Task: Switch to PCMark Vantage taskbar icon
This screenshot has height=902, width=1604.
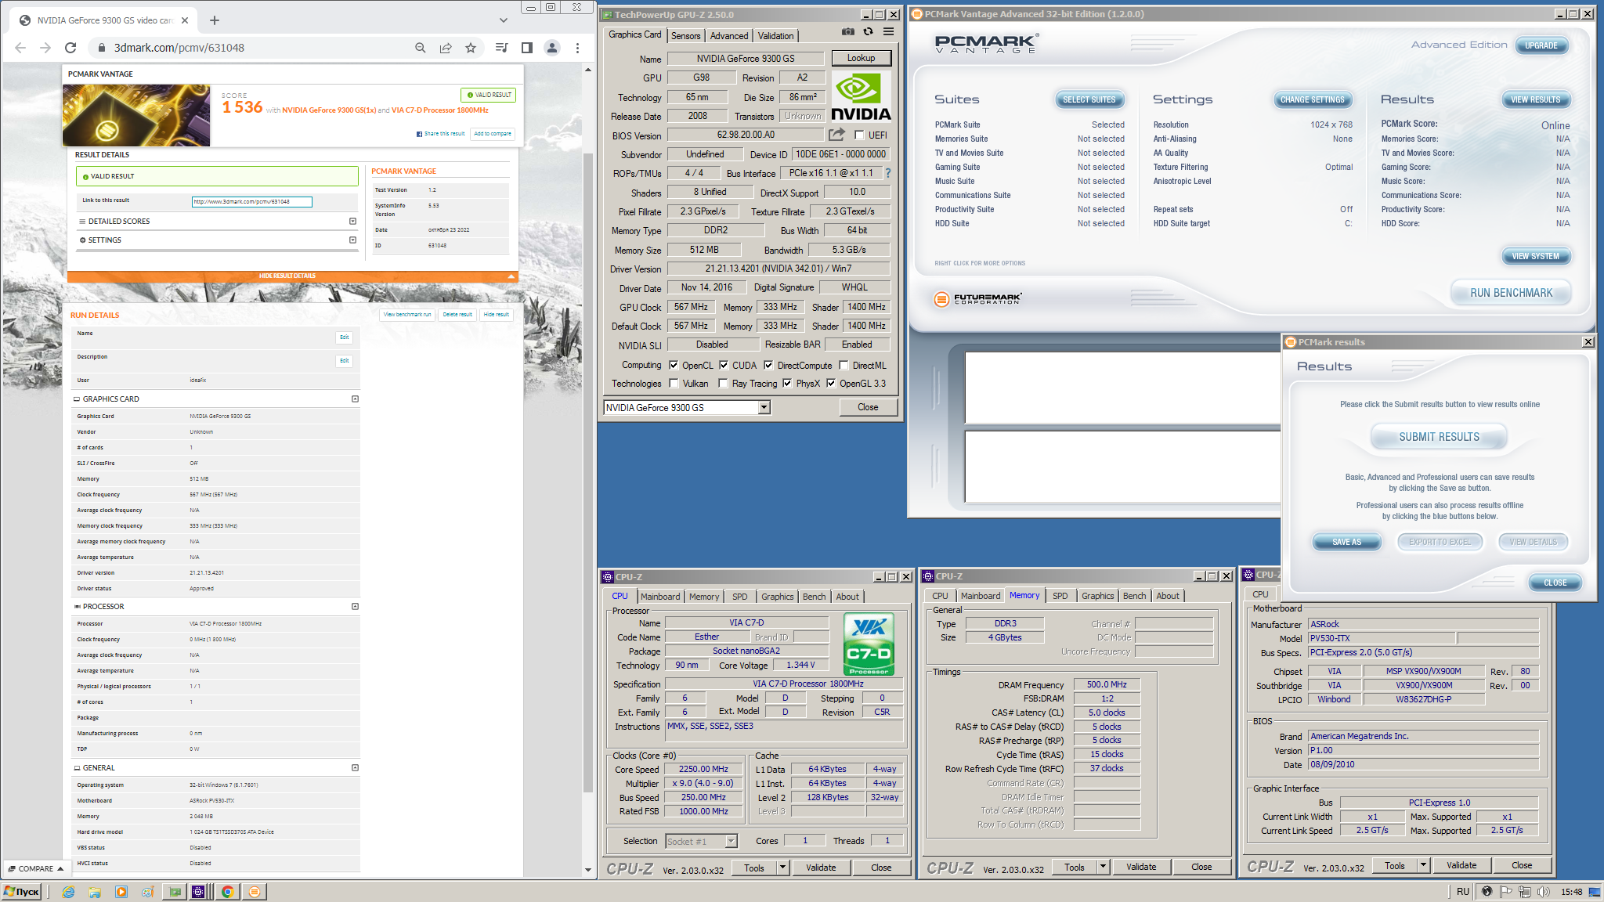Action: click(x=254, y=892)
